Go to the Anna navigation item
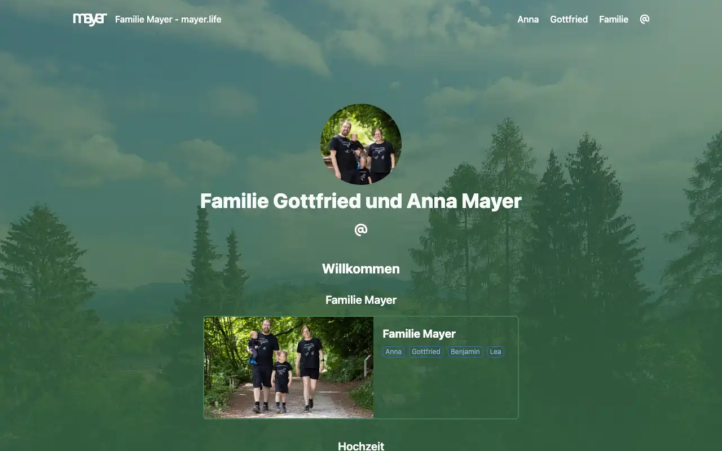 point(528,19)
